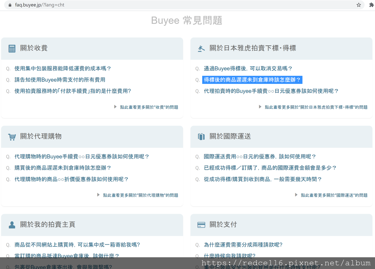
Task: Open question 當訂購的商品抵達Buyee倉庫後 該做什麼
Action: click(x=67, y=256)
